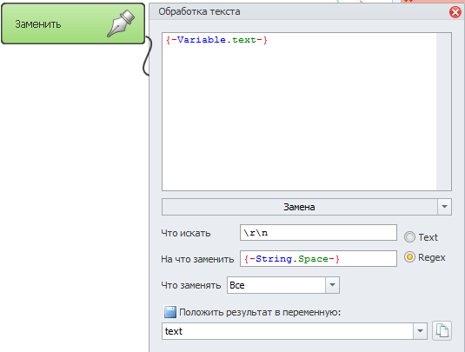Image resolution: width=465 pixels, height=352 pixels.
Task: Select the Text radio option
Action: [409, 237]
